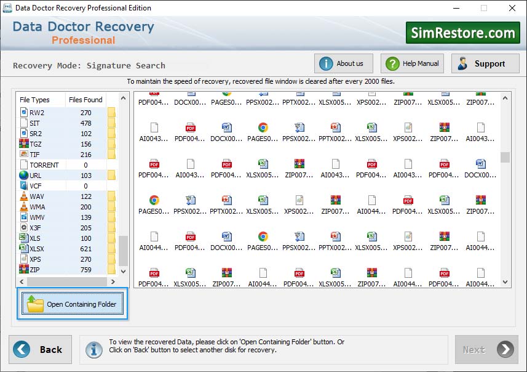Select the WAV cone icon
The width and height of the screenshot is (527, 372).
point(24,196)
